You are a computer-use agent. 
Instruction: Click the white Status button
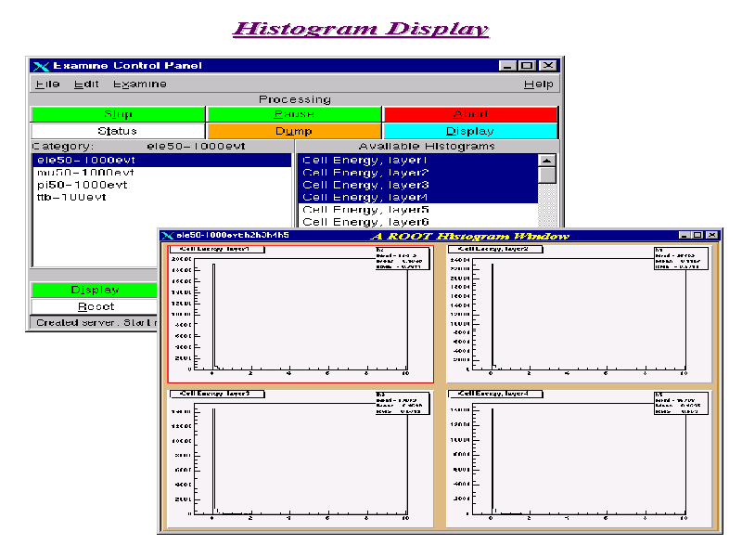click(x=117, y=131)
